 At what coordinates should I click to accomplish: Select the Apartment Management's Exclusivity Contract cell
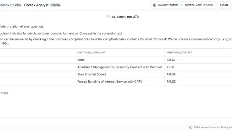120,67
